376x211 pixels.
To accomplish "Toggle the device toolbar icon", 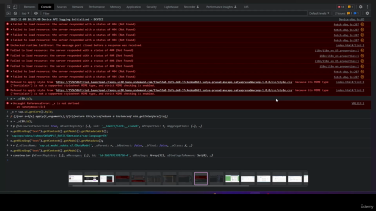I will click(x=15, y=7).
